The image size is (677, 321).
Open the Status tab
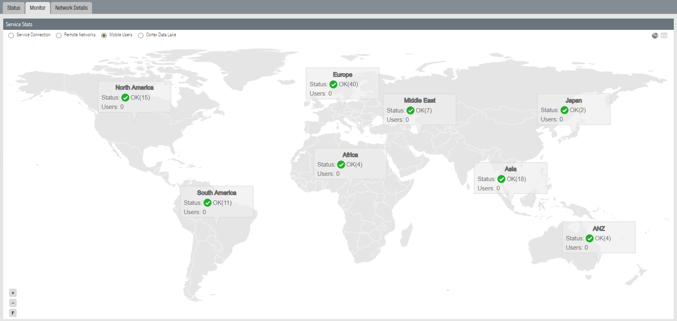pos(14,8)
